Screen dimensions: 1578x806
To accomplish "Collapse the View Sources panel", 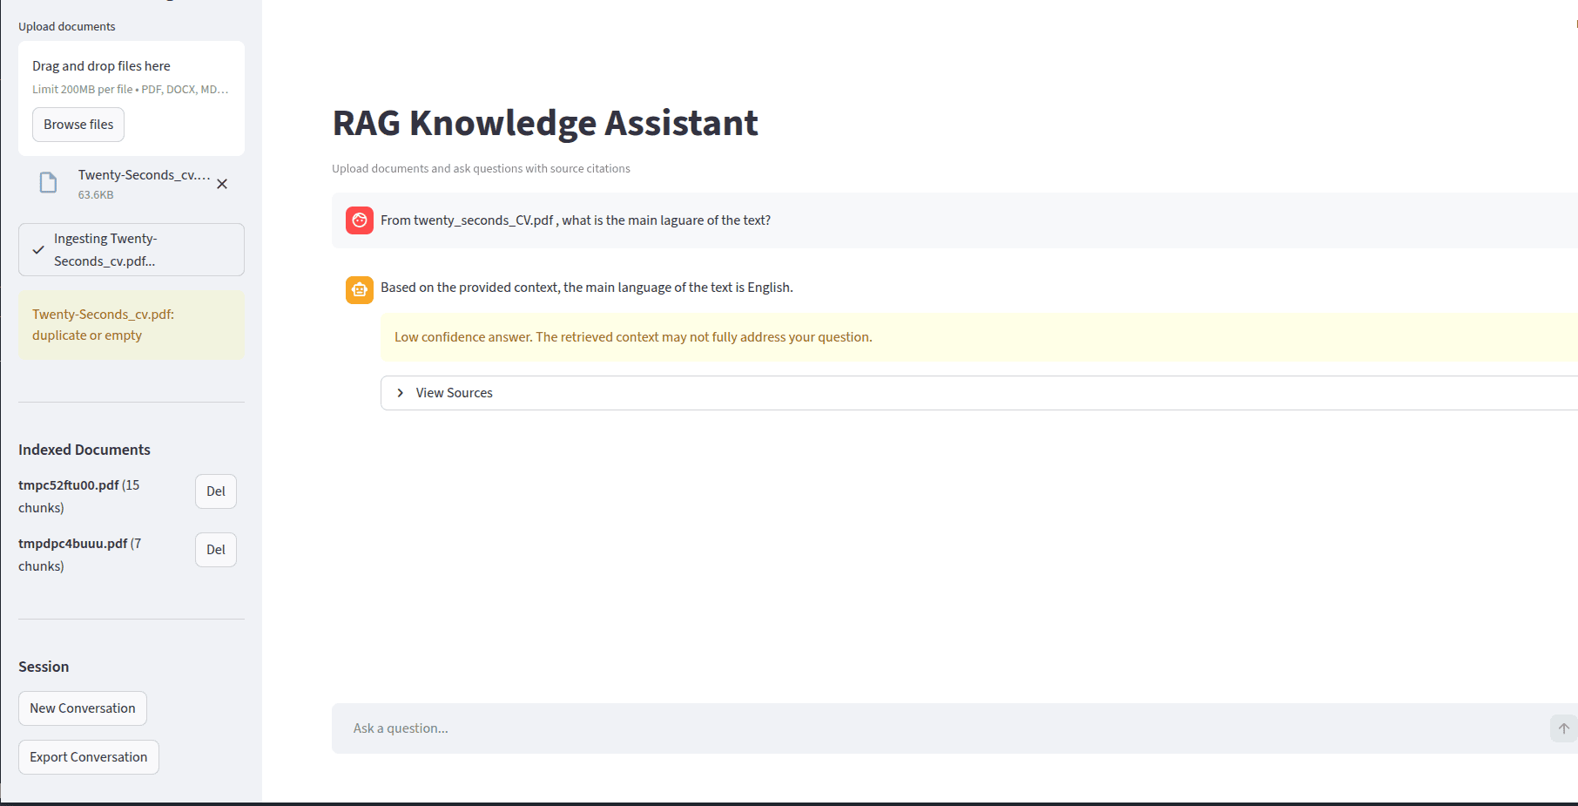I will click(x=454, y=392).
